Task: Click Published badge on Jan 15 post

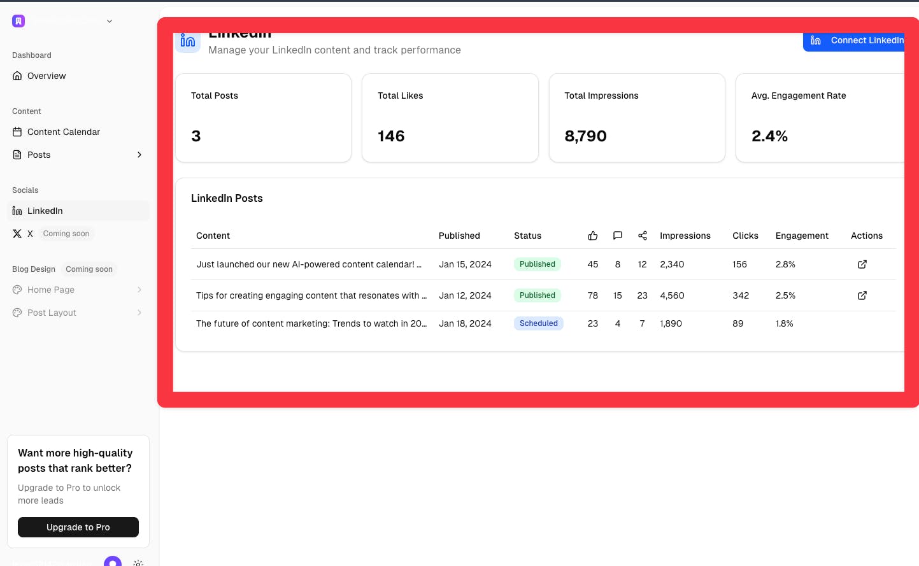Action: coord(538,264)
